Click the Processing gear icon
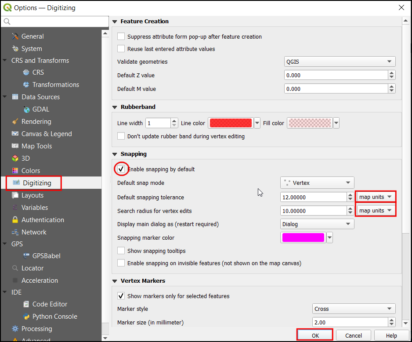 pyautogui.click(x=15, y=329)
